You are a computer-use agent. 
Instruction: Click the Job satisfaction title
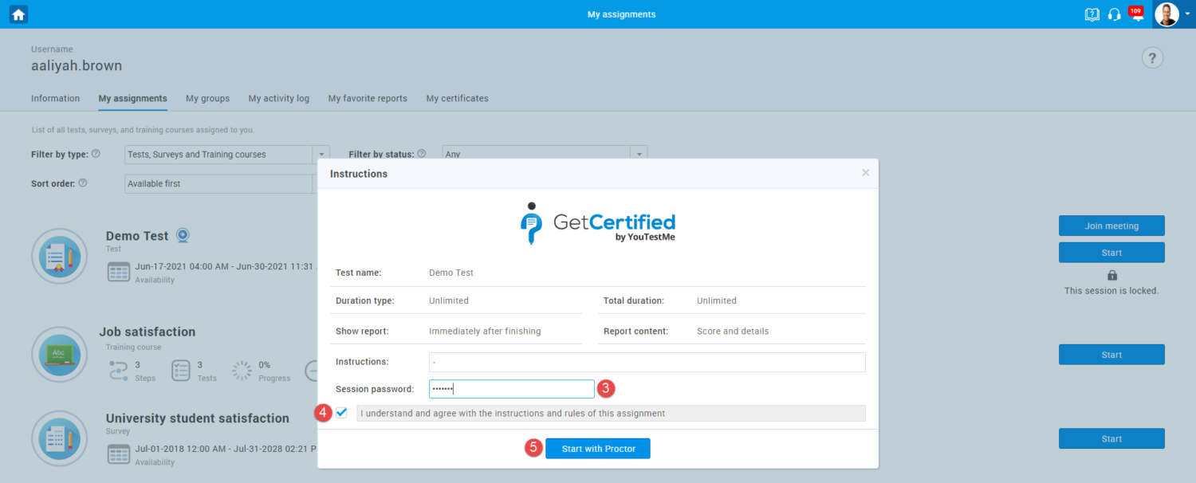(148, 332)
